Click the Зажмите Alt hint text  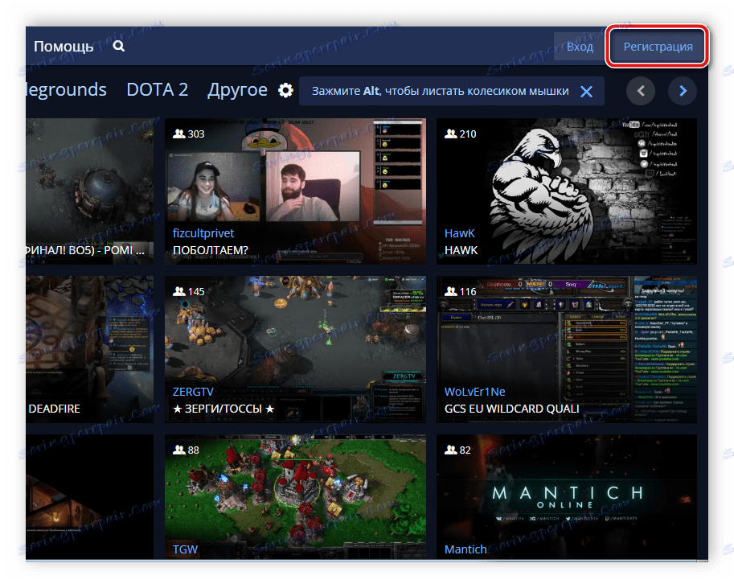click(440, 91)
